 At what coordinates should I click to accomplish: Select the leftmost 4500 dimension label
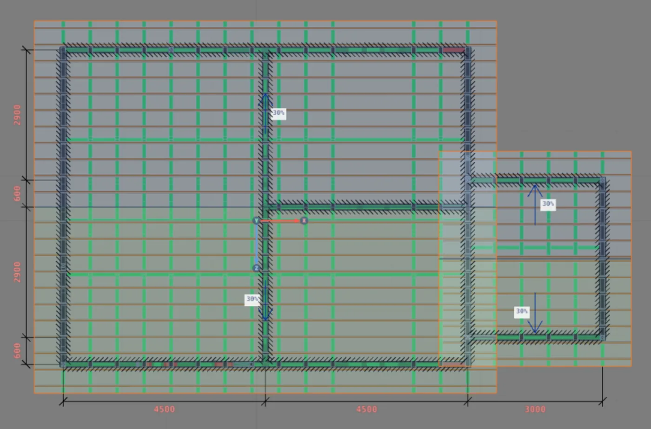tap(165, 409)
